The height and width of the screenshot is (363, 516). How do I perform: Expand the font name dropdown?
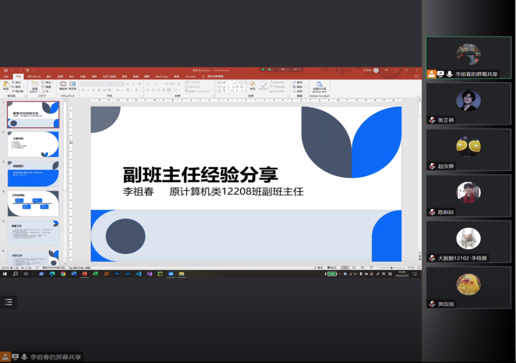point(111,84)
